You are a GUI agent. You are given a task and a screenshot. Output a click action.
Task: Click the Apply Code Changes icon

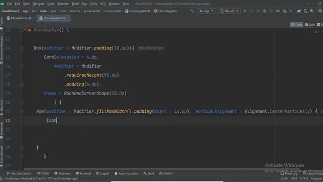(x=258, y=11)
